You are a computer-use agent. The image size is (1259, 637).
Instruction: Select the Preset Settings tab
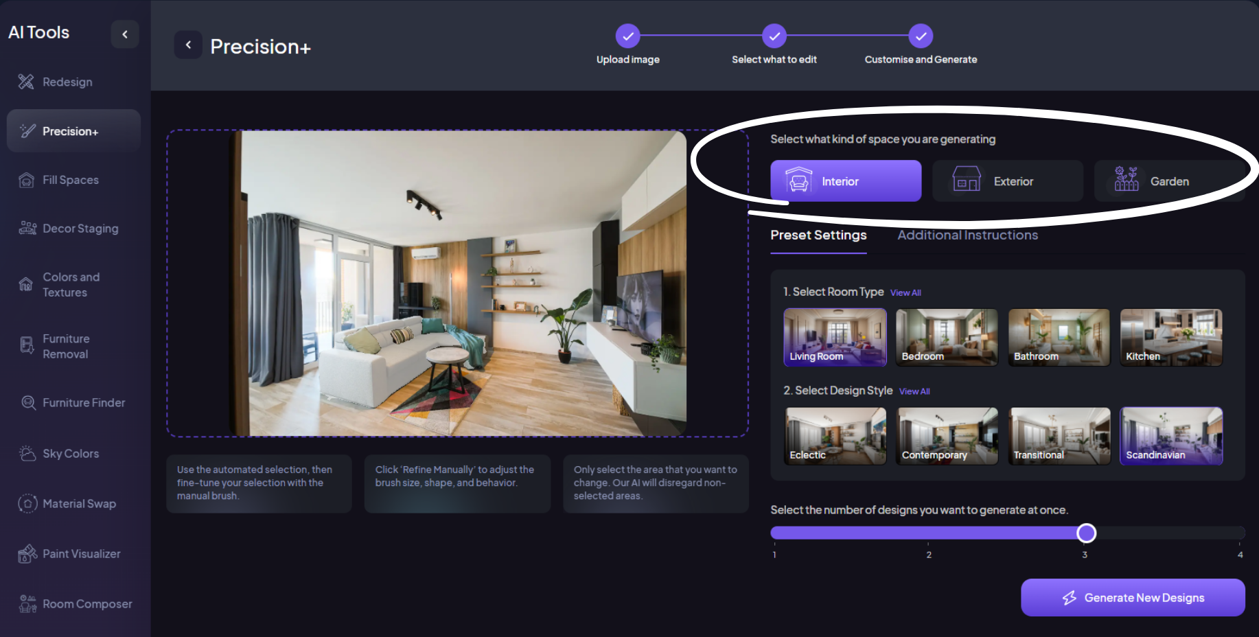[x=818, y=235]
